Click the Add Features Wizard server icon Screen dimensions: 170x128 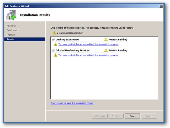[x=11, y=15]
